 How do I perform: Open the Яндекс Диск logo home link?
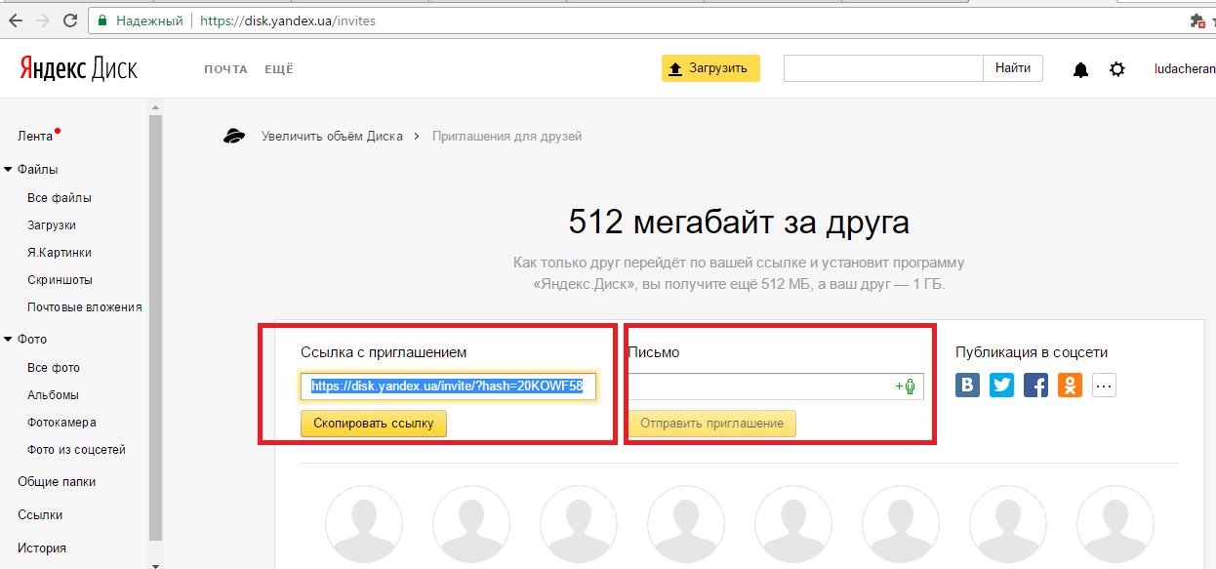(x=78, y=68)
